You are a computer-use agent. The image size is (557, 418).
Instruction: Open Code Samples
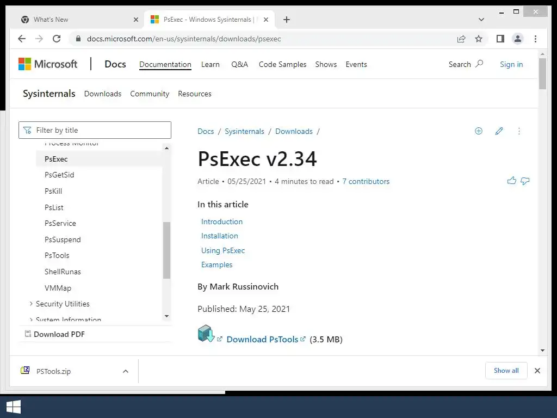282,64
